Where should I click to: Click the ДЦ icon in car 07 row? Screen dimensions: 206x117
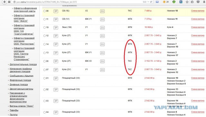click(102, 70)
